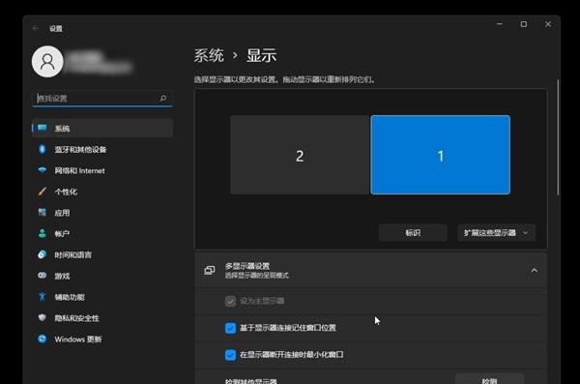Open 帐户 settings page
This screenshot has height=384, width=580.
point(102,234)
